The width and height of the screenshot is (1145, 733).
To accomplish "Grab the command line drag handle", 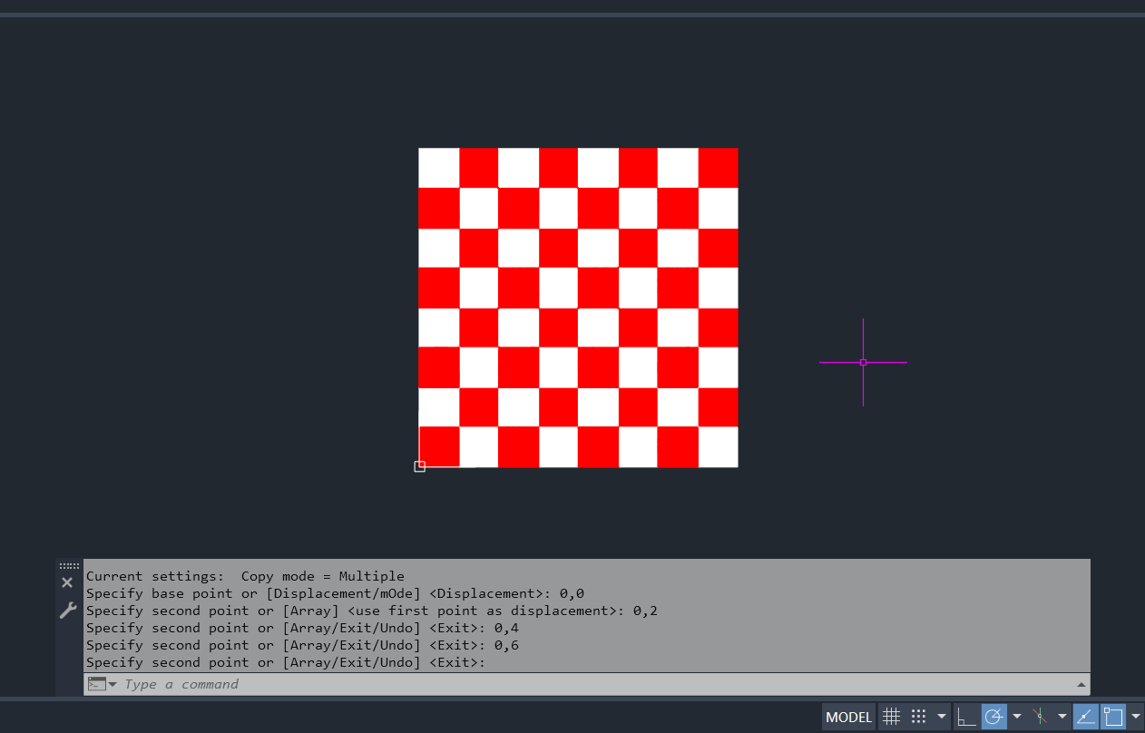I will [69, 565].
